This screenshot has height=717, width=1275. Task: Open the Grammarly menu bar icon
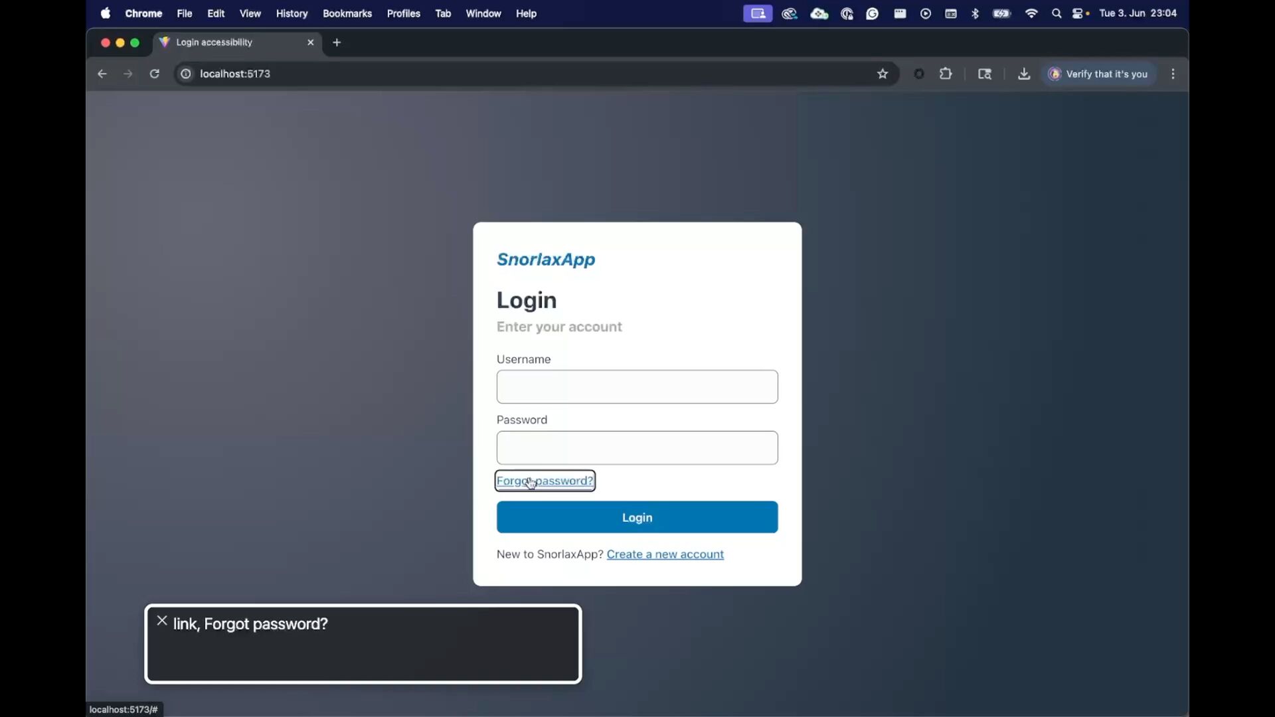873,13
